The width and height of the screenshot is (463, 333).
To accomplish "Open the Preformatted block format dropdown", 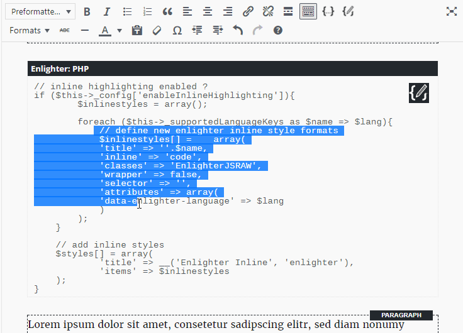I will (x=40, y=12).
